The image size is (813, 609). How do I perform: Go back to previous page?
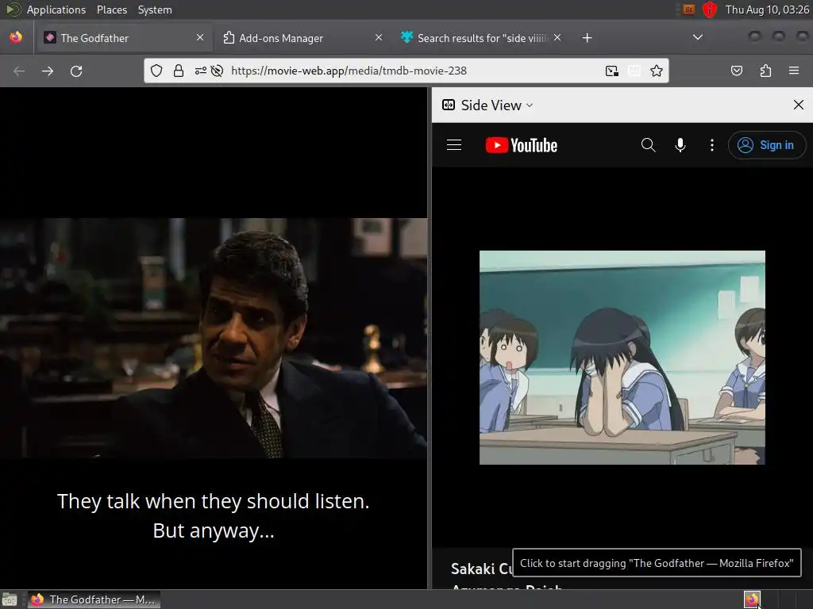click(x=19, y=71)
